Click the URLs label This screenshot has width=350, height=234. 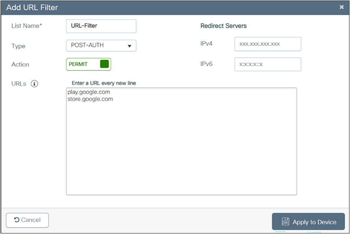pyautogui.click(x=19, y=84)
